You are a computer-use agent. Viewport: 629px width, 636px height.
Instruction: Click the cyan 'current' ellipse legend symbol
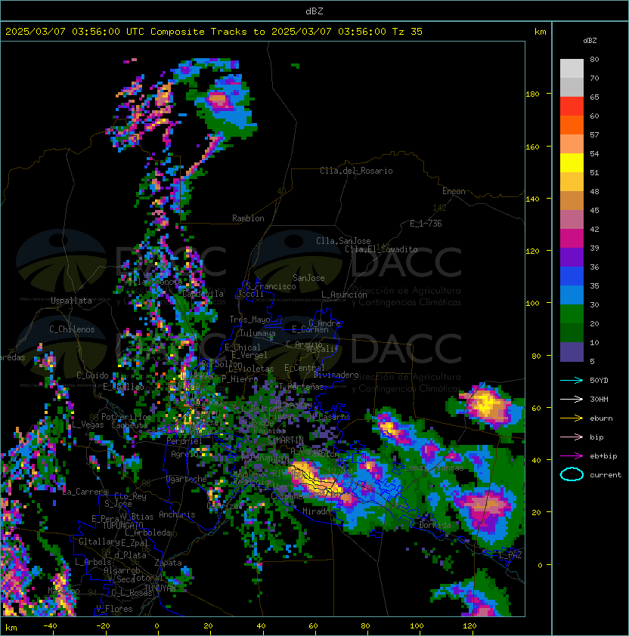coord(572,474)
